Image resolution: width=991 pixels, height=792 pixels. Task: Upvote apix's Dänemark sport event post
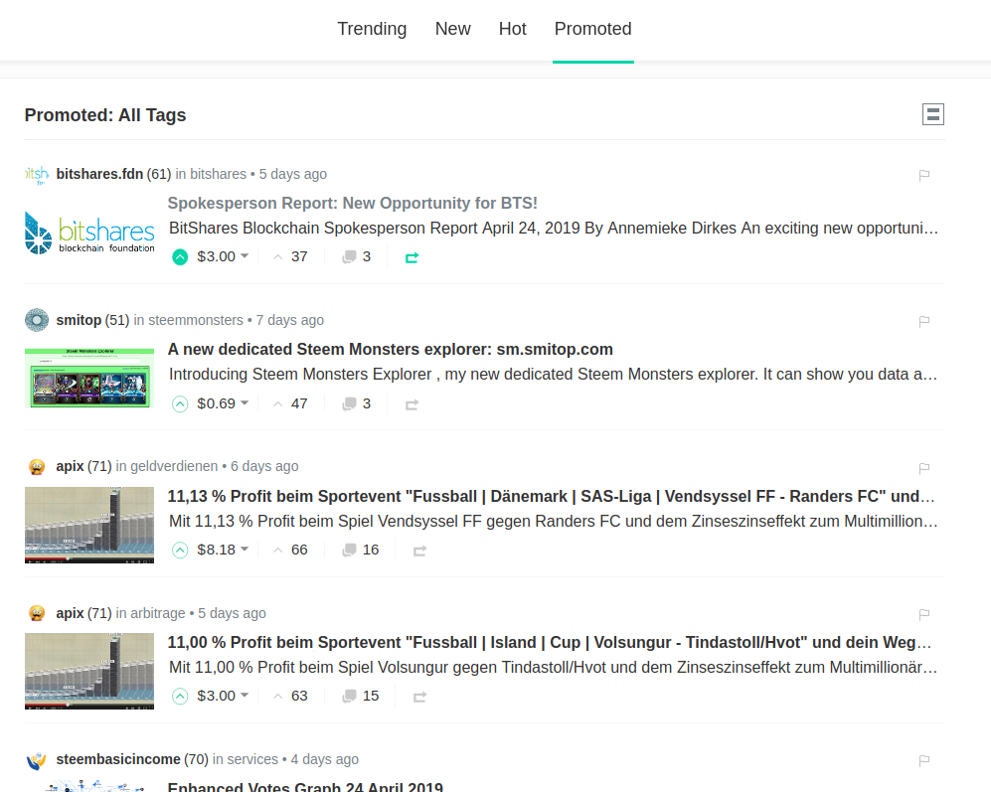[x=180, y=550]
